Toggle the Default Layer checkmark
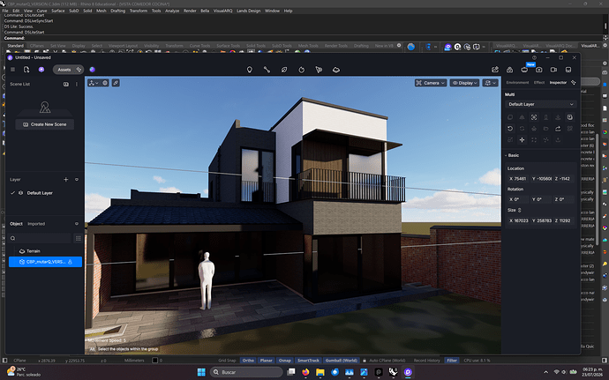 click(x=12, y=193)
